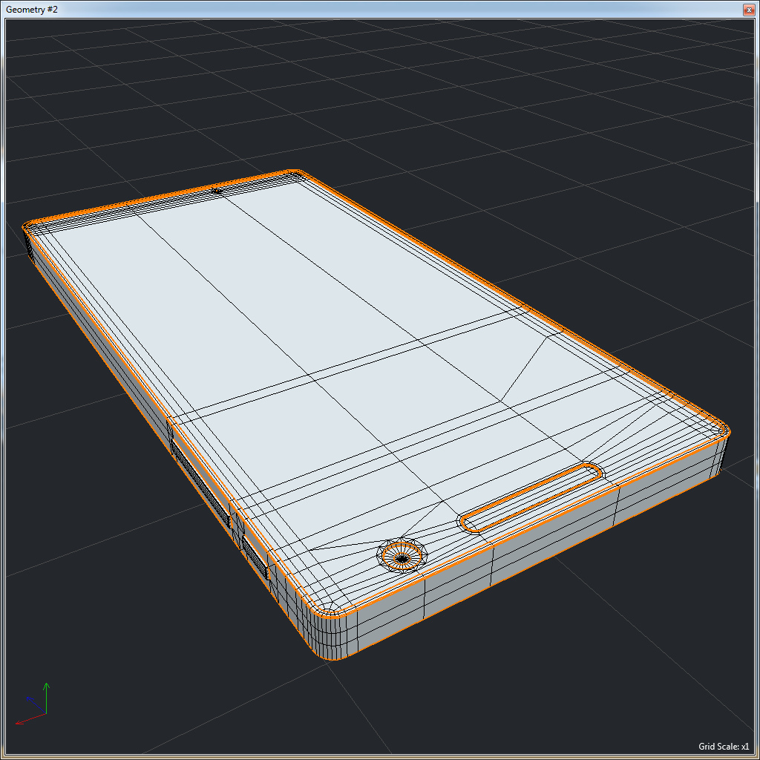760x760 pixels.
Task: Select the long side button on phone edge
Action: 200,484
